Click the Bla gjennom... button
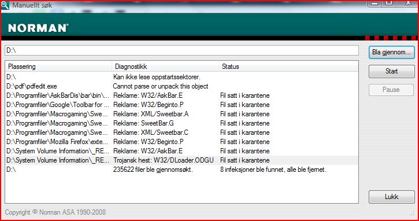 391,52
